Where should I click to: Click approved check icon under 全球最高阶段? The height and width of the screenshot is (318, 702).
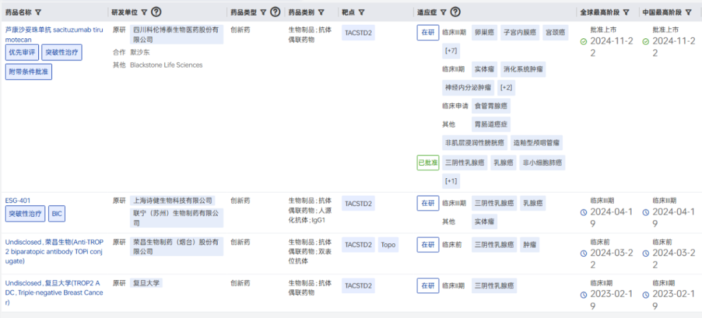(583, 42)
